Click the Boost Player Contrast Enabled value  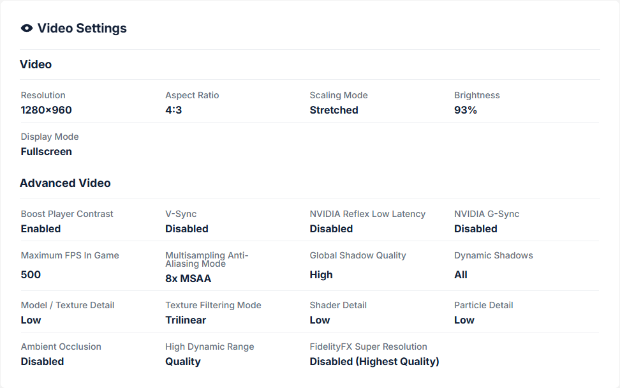[41, 228]
